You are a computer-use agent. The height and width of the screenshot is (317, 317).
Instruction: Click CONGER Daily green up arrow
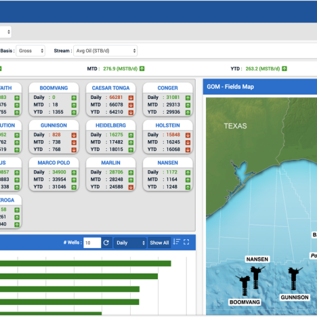(188, 98)
